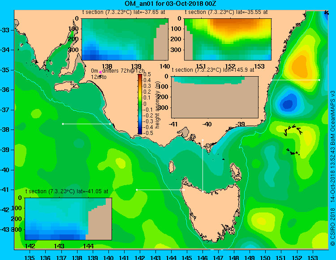This screenshot has height=260, width=336.
Task: Click King Island in western Bass Strait
Action: 171,167
